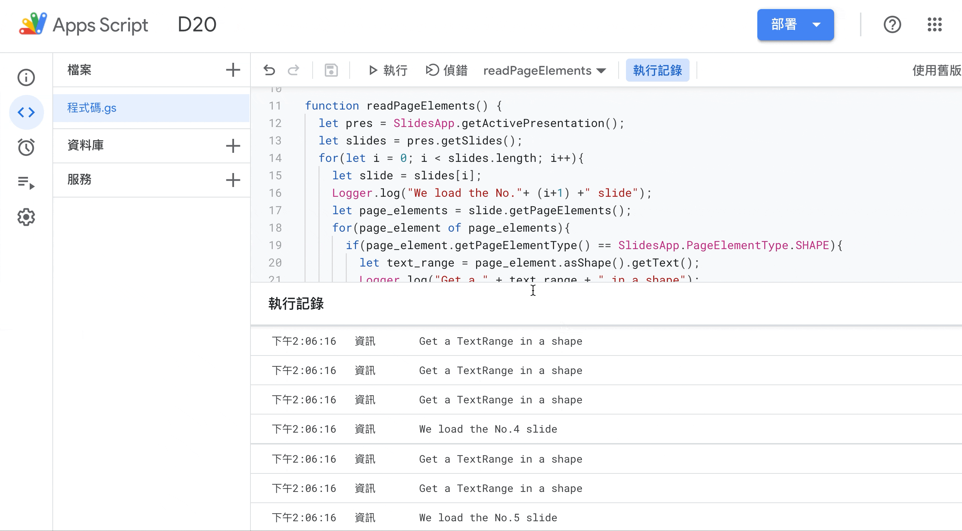The image size is (962, 531).
Task: Click line 13 pres.getSlides code
Action: (420, 141)
